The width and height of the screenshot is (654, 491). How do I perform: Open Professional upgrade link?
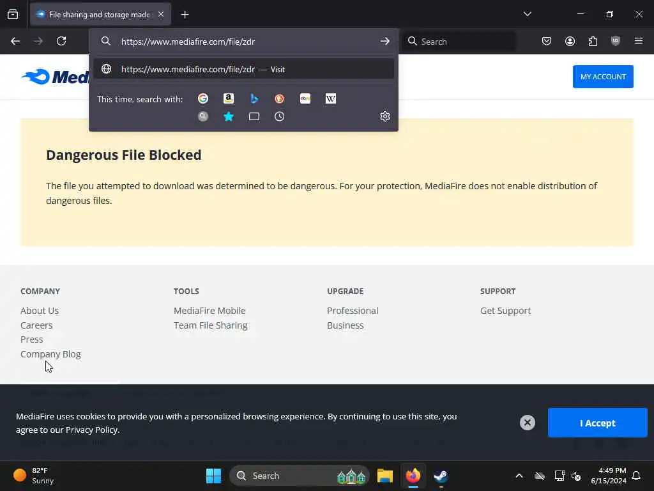[x=353, y=311]
